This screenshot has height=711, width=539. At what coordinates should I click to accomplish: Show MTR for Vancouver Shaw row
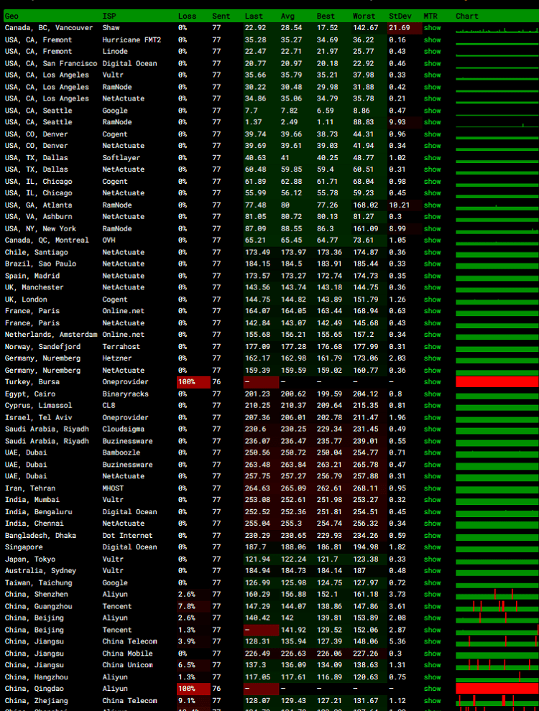click(x=433, y=28)
